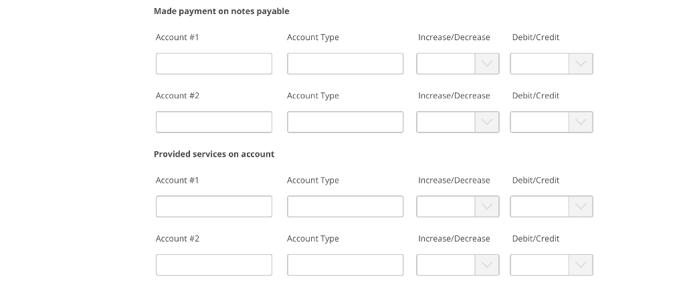Focus Account Type field for Provided services Account #1
Image resolution: width=685 pixels, height=291 pixels.
click(x=345, y=206)
